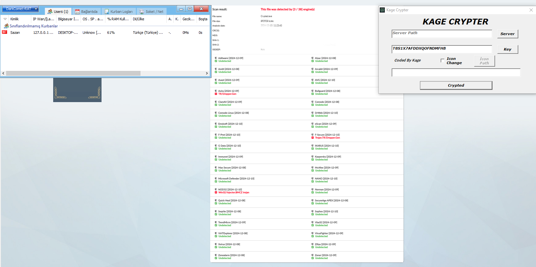Click the 127.0.0.1 IP cell

coord(43,33)
